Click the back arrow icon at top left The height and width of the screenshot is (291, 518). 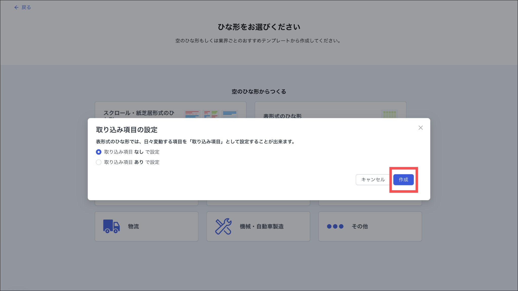[x=16, y=8]
